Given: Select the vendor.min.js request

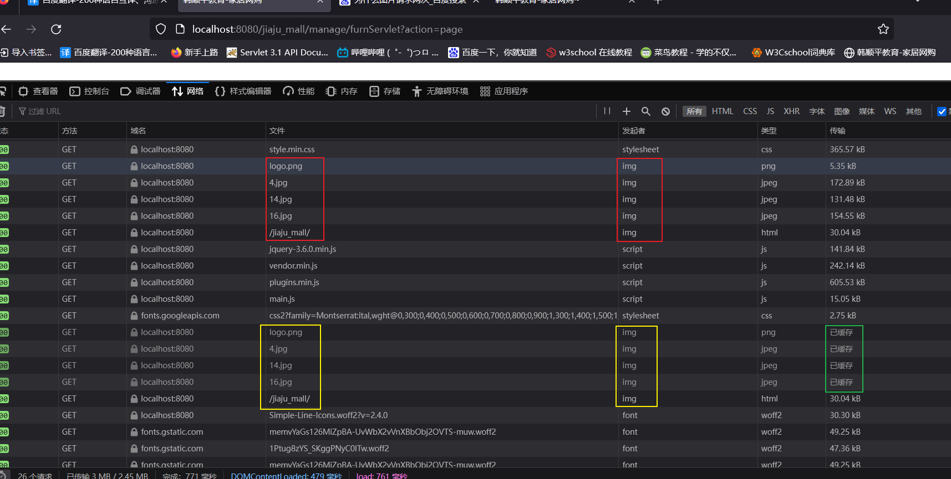Looking at the screenshot, I should tap(475, 266).
